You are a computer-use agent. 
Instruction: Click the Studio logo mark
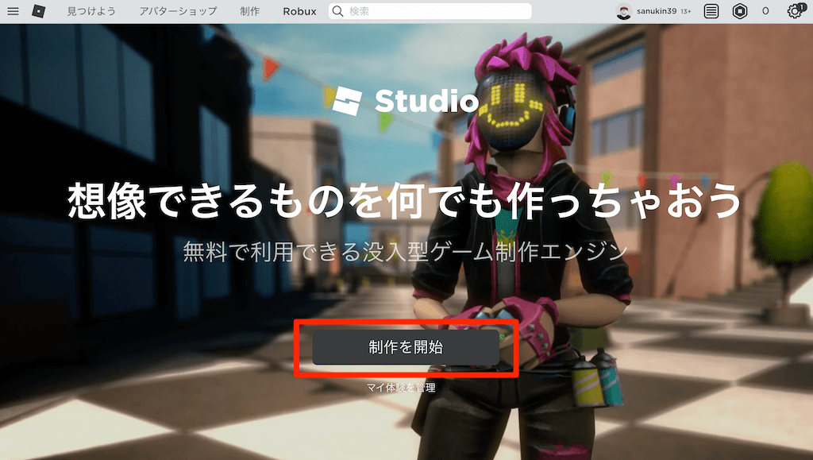347,101
